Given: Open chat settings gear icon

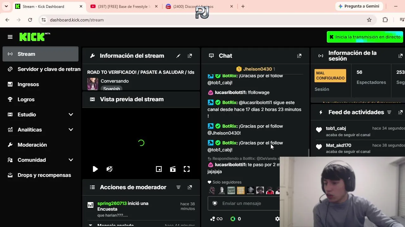Looking at the screenshot, I should click(277, 219).
